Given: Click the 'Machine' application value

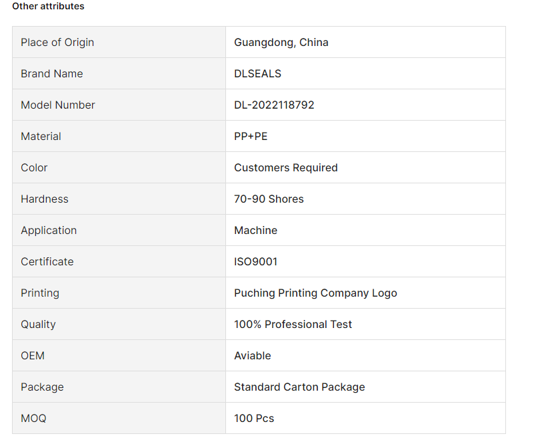Looking at the screenshot, I should coord(255,230).
